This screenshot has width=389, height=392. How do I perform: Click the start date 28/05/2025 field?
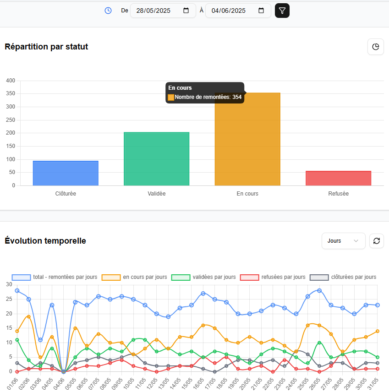[156, 11]
